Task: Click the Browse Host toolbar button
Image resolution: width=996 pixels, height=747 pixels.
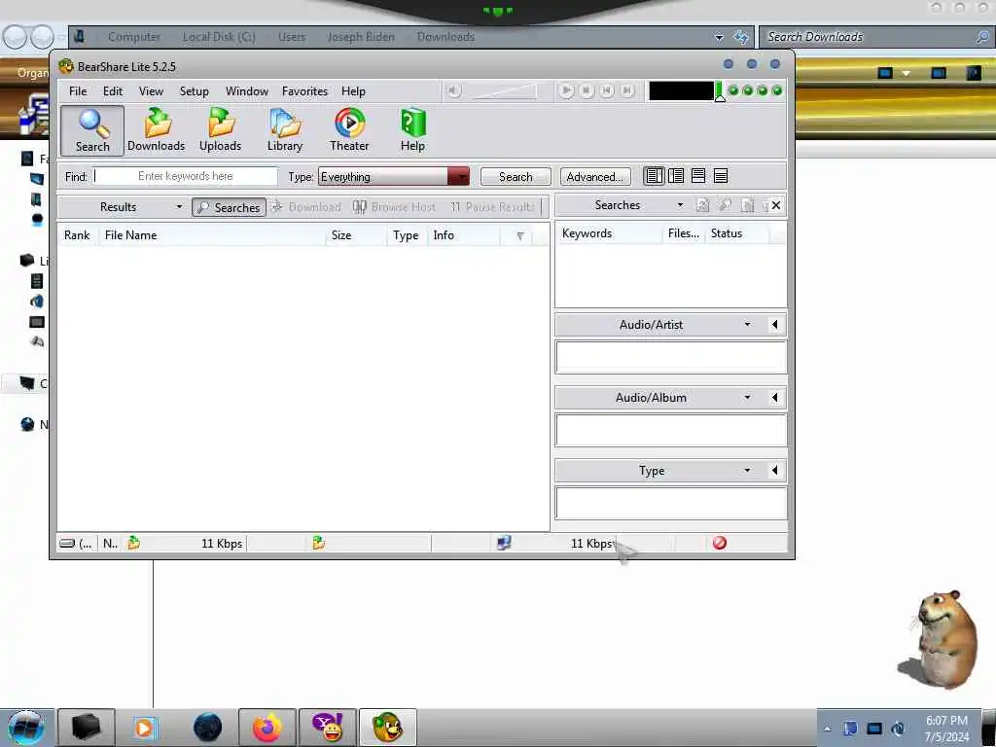Action: pyautogui.click(x=395, y=207)
